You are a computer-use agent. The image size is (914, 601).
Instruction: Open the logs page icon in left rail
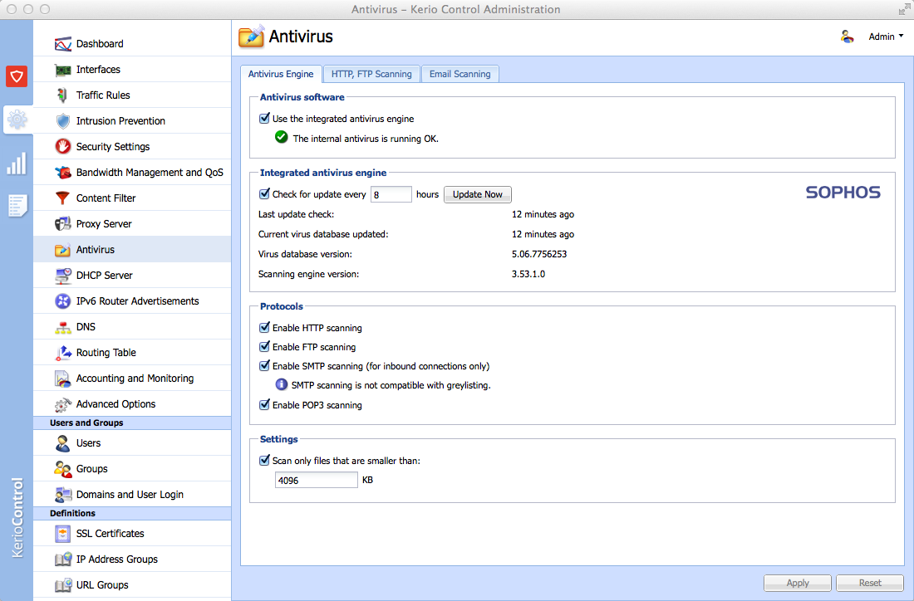click(17, 206)
